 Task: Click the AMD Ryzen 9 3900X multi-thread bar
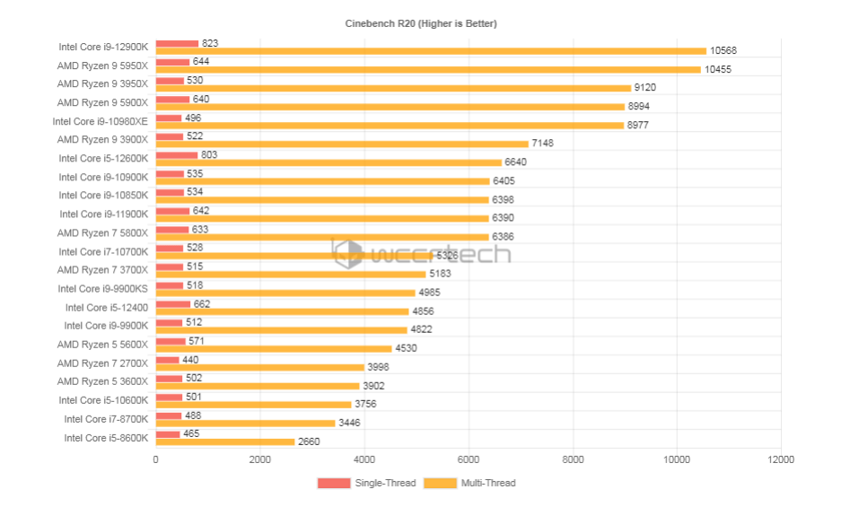(342, 144)
